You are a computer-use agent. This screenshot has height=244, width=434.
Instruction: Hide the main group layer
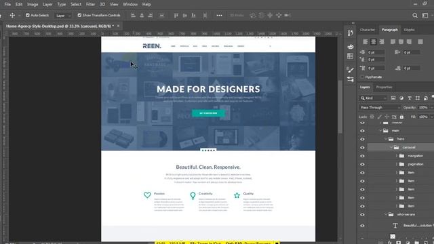pos(362,131)
